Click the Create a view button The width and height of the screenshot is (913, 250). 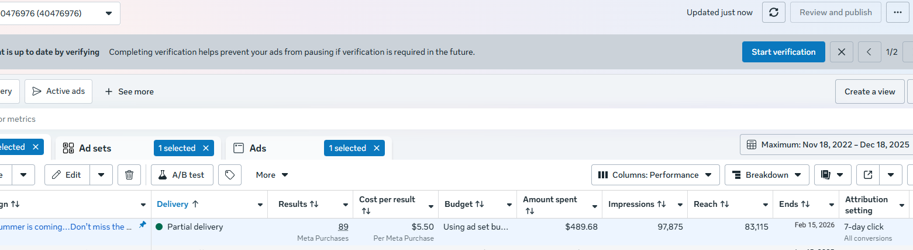coord(870,91)
